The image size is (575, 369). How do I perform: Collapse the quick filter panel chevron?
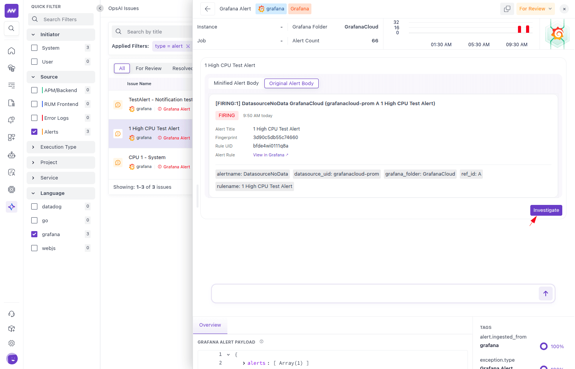click(x=100, y=8)
